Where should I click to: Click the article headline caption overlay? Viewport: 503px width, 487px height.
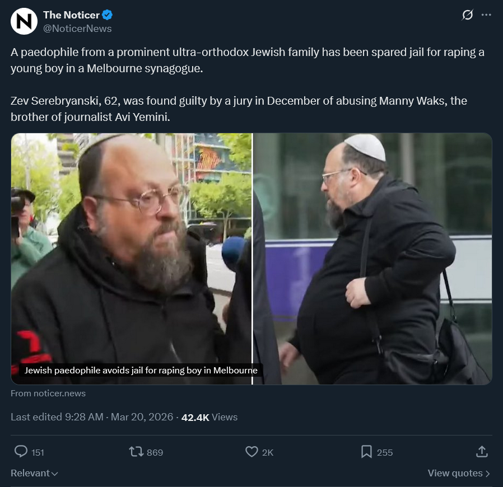(x=141, y=371)
